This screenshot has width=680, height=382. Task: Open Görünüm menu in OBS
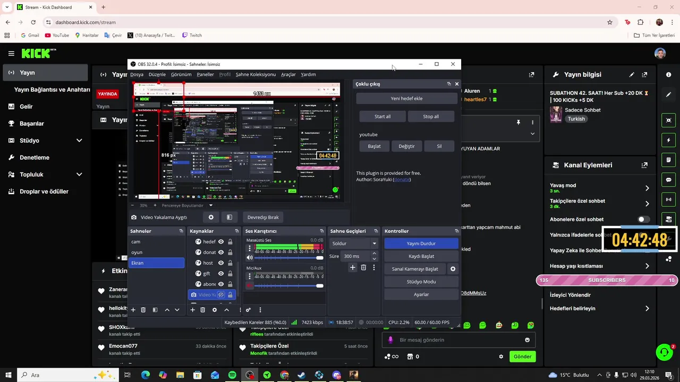(181, 75)
